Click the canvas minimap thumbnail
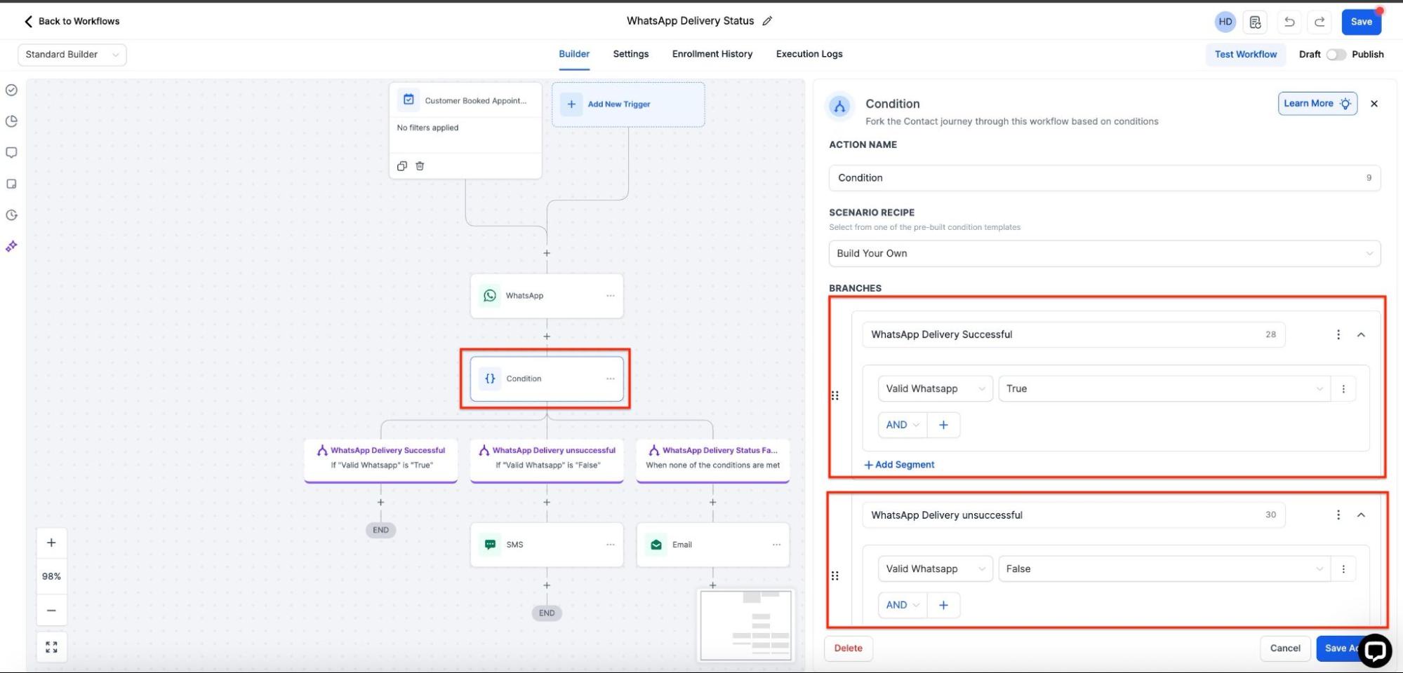This screenshot has height=673, width=1403. pos(745,625)
